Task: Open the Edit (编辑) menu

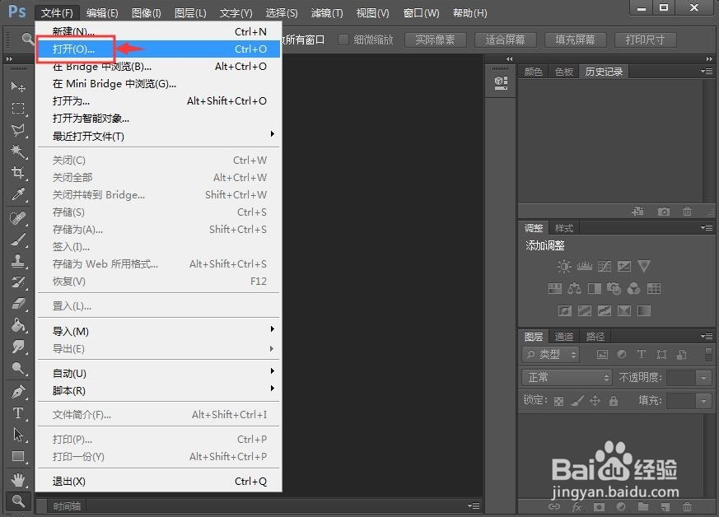Action: click(102, 13)
